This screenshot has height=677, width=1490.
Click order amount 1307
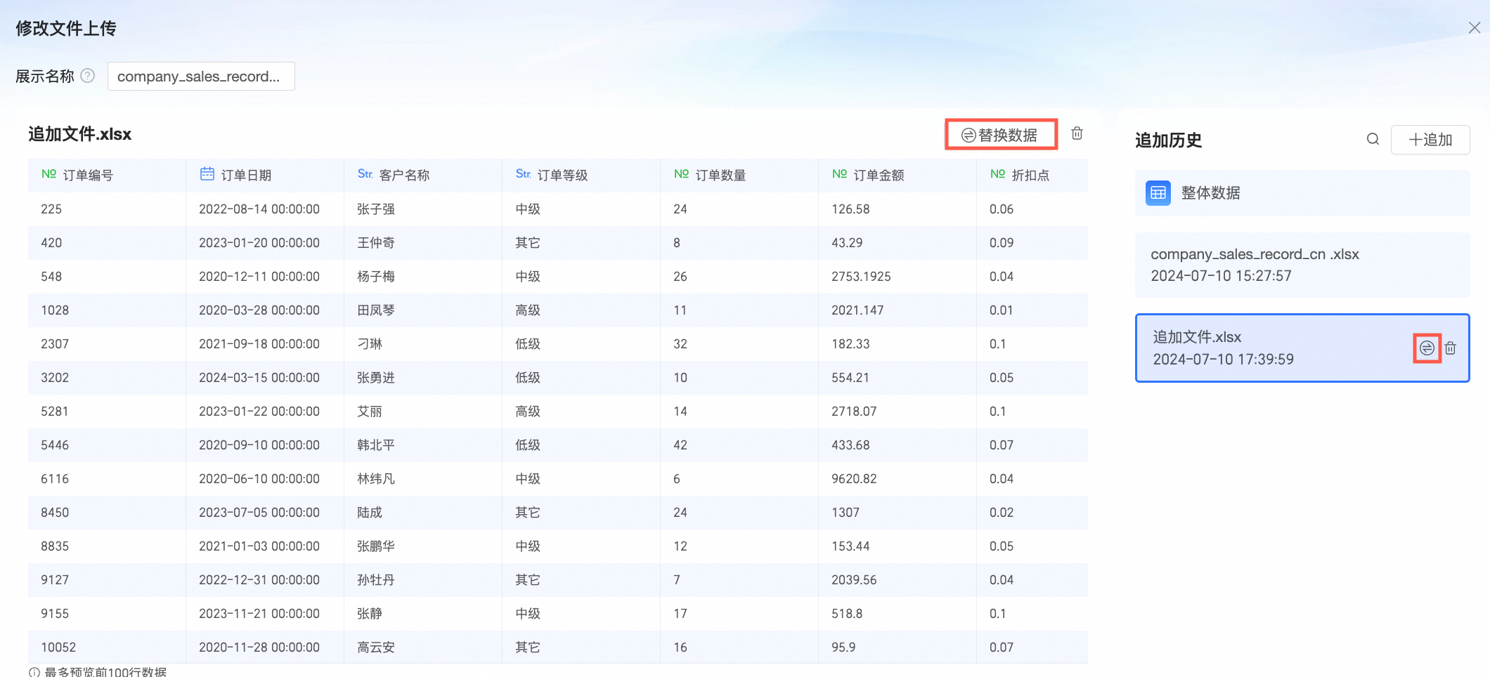(846, 513)
